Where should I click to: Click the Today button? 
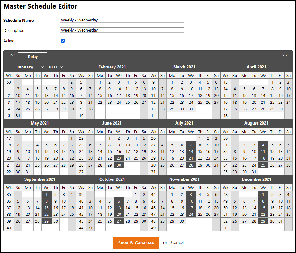pyautogui.click(x=33, y=57)
